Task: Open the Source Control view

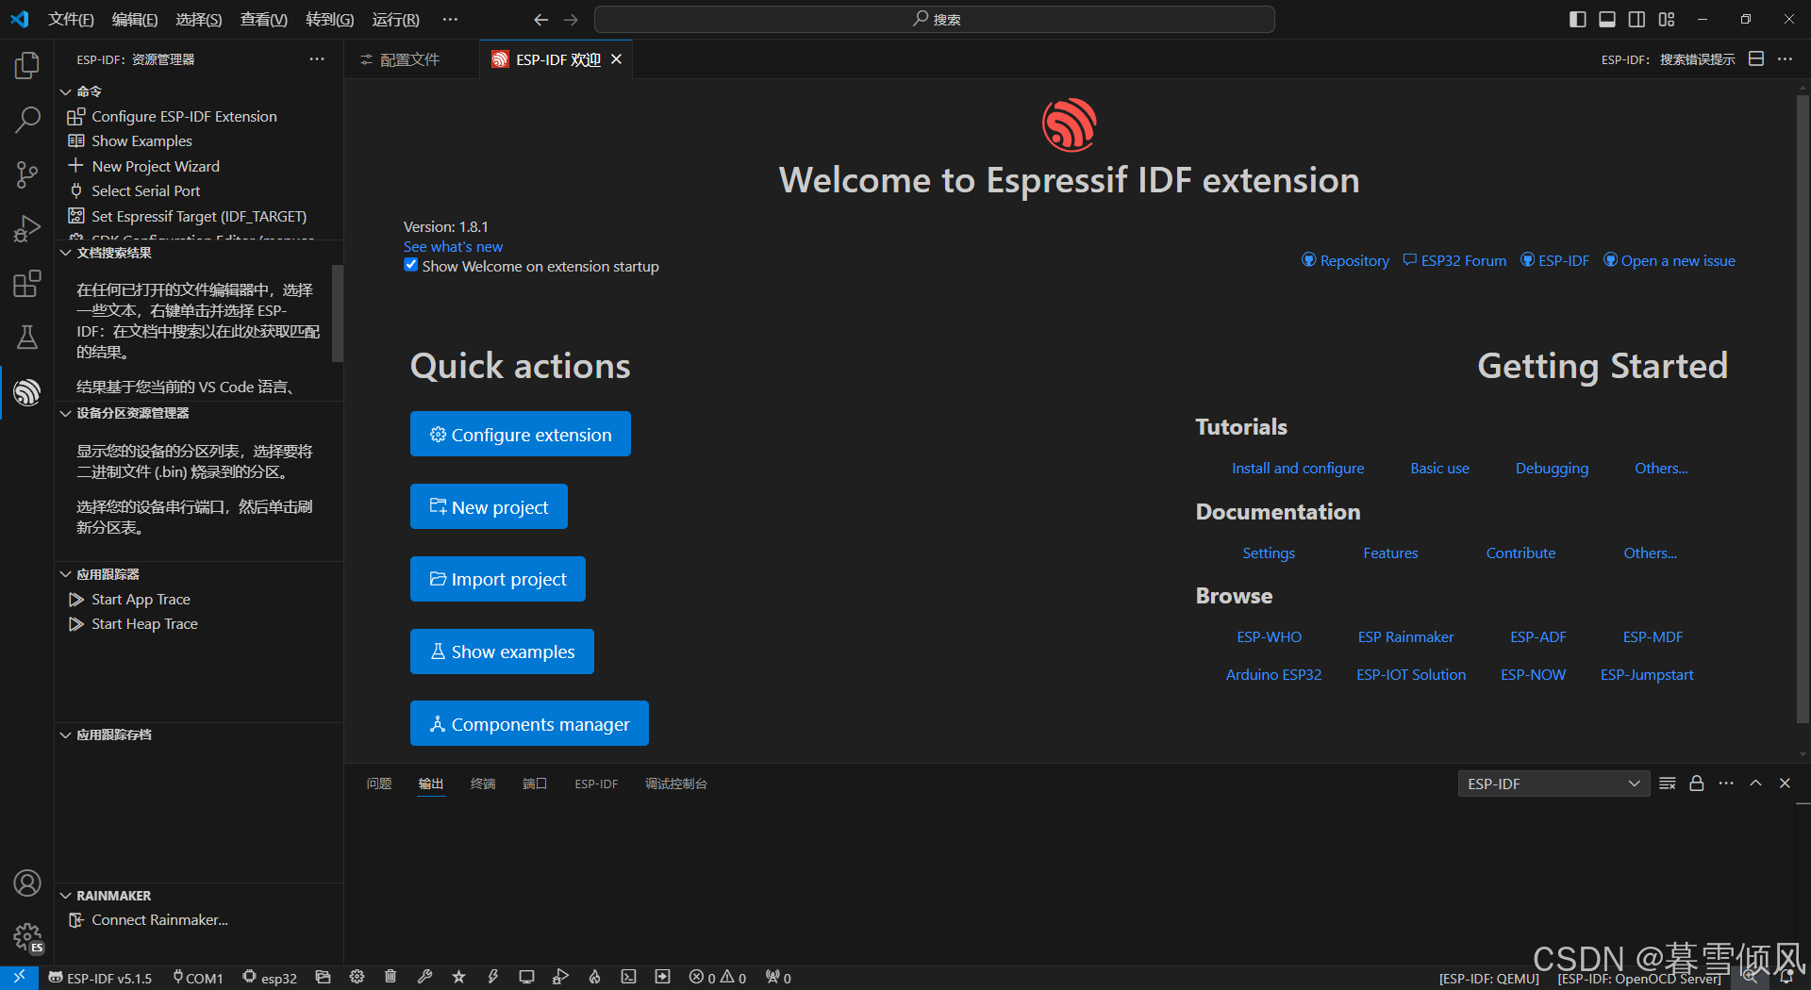Action: pyautogui.click(x=27, y=174)
